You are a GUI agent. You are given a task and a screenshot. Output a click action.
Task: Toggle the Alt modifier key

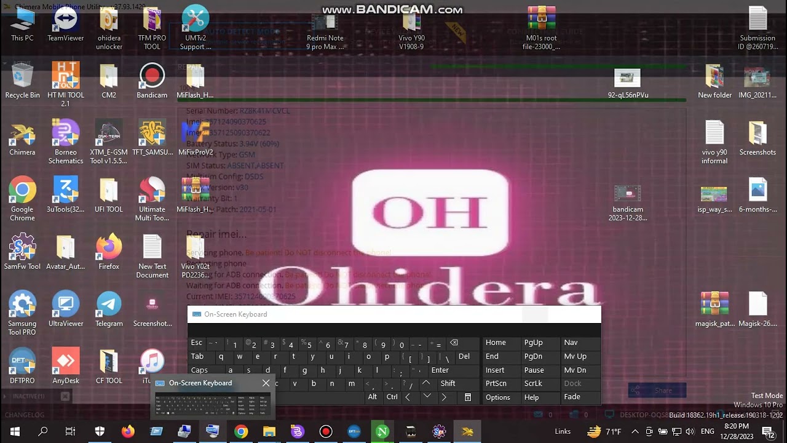(x=373, y=397)
